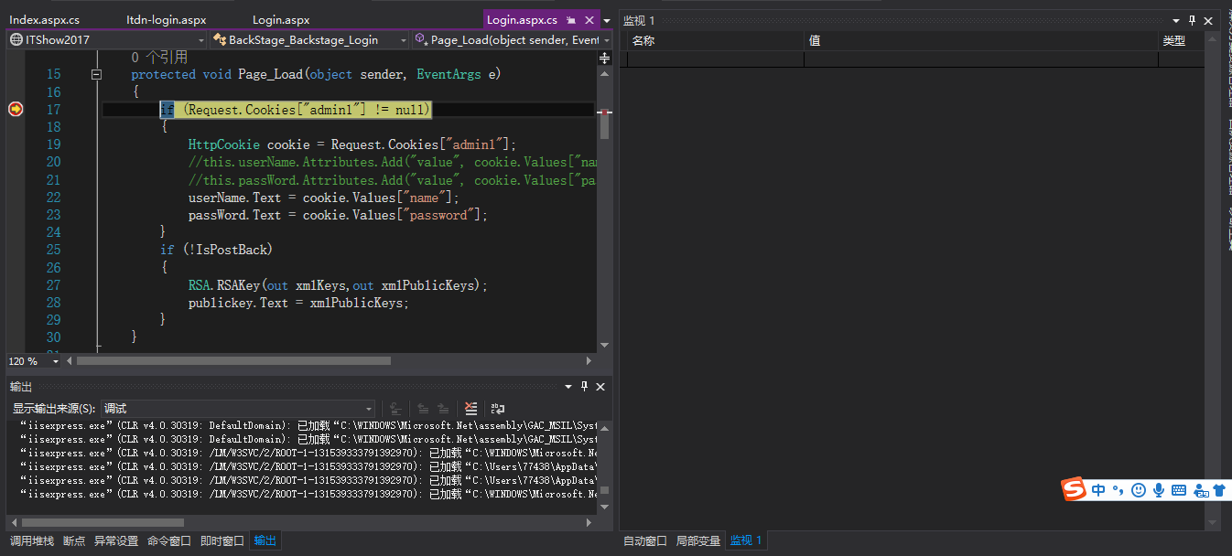Open the Output panel window position menu
The height and width of the screenshot is (556, 1232).
tap(568, 387)
